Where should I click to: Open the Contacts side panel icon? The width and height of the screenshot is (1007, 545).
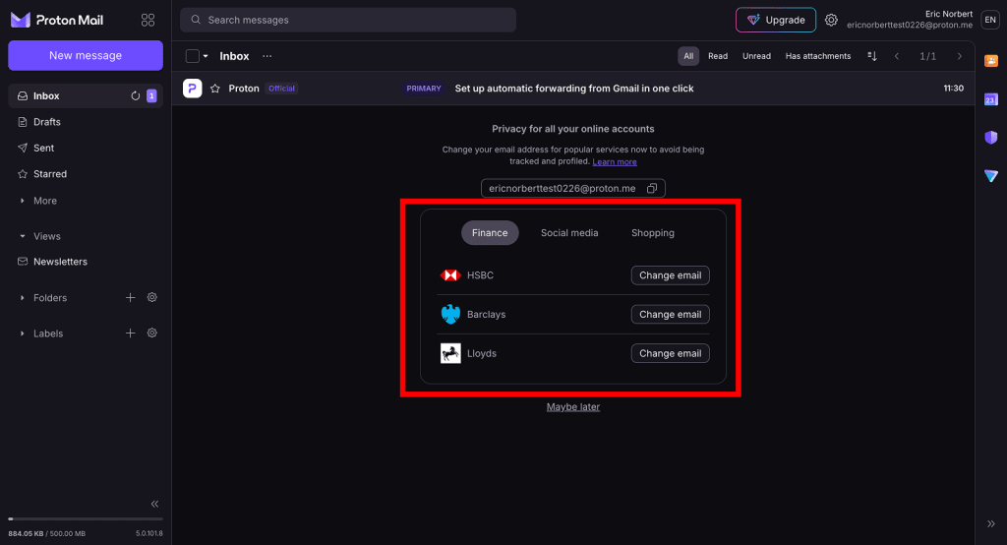(x=991, y=60)
